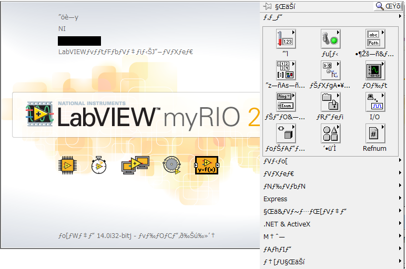This screenshot has height=269, width=406.
Task: Expand the first collapsed row under the Refnum icon grid
Action: coord(332,161)
